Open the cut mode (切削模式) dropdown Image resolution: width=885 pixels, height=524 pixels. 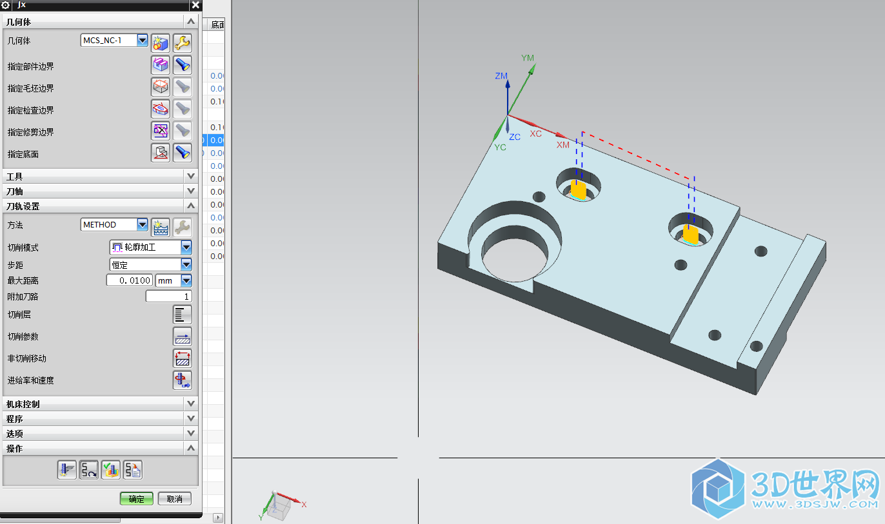coord(186,247)
